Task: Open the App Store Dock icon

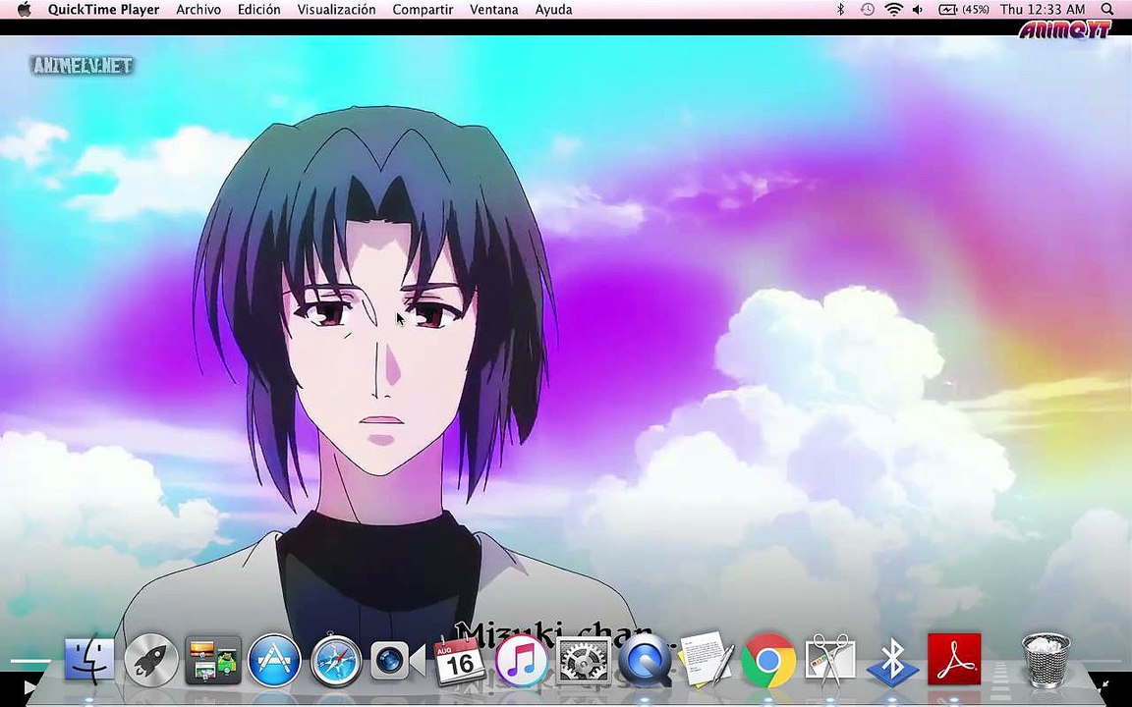Action: (273, 660)
